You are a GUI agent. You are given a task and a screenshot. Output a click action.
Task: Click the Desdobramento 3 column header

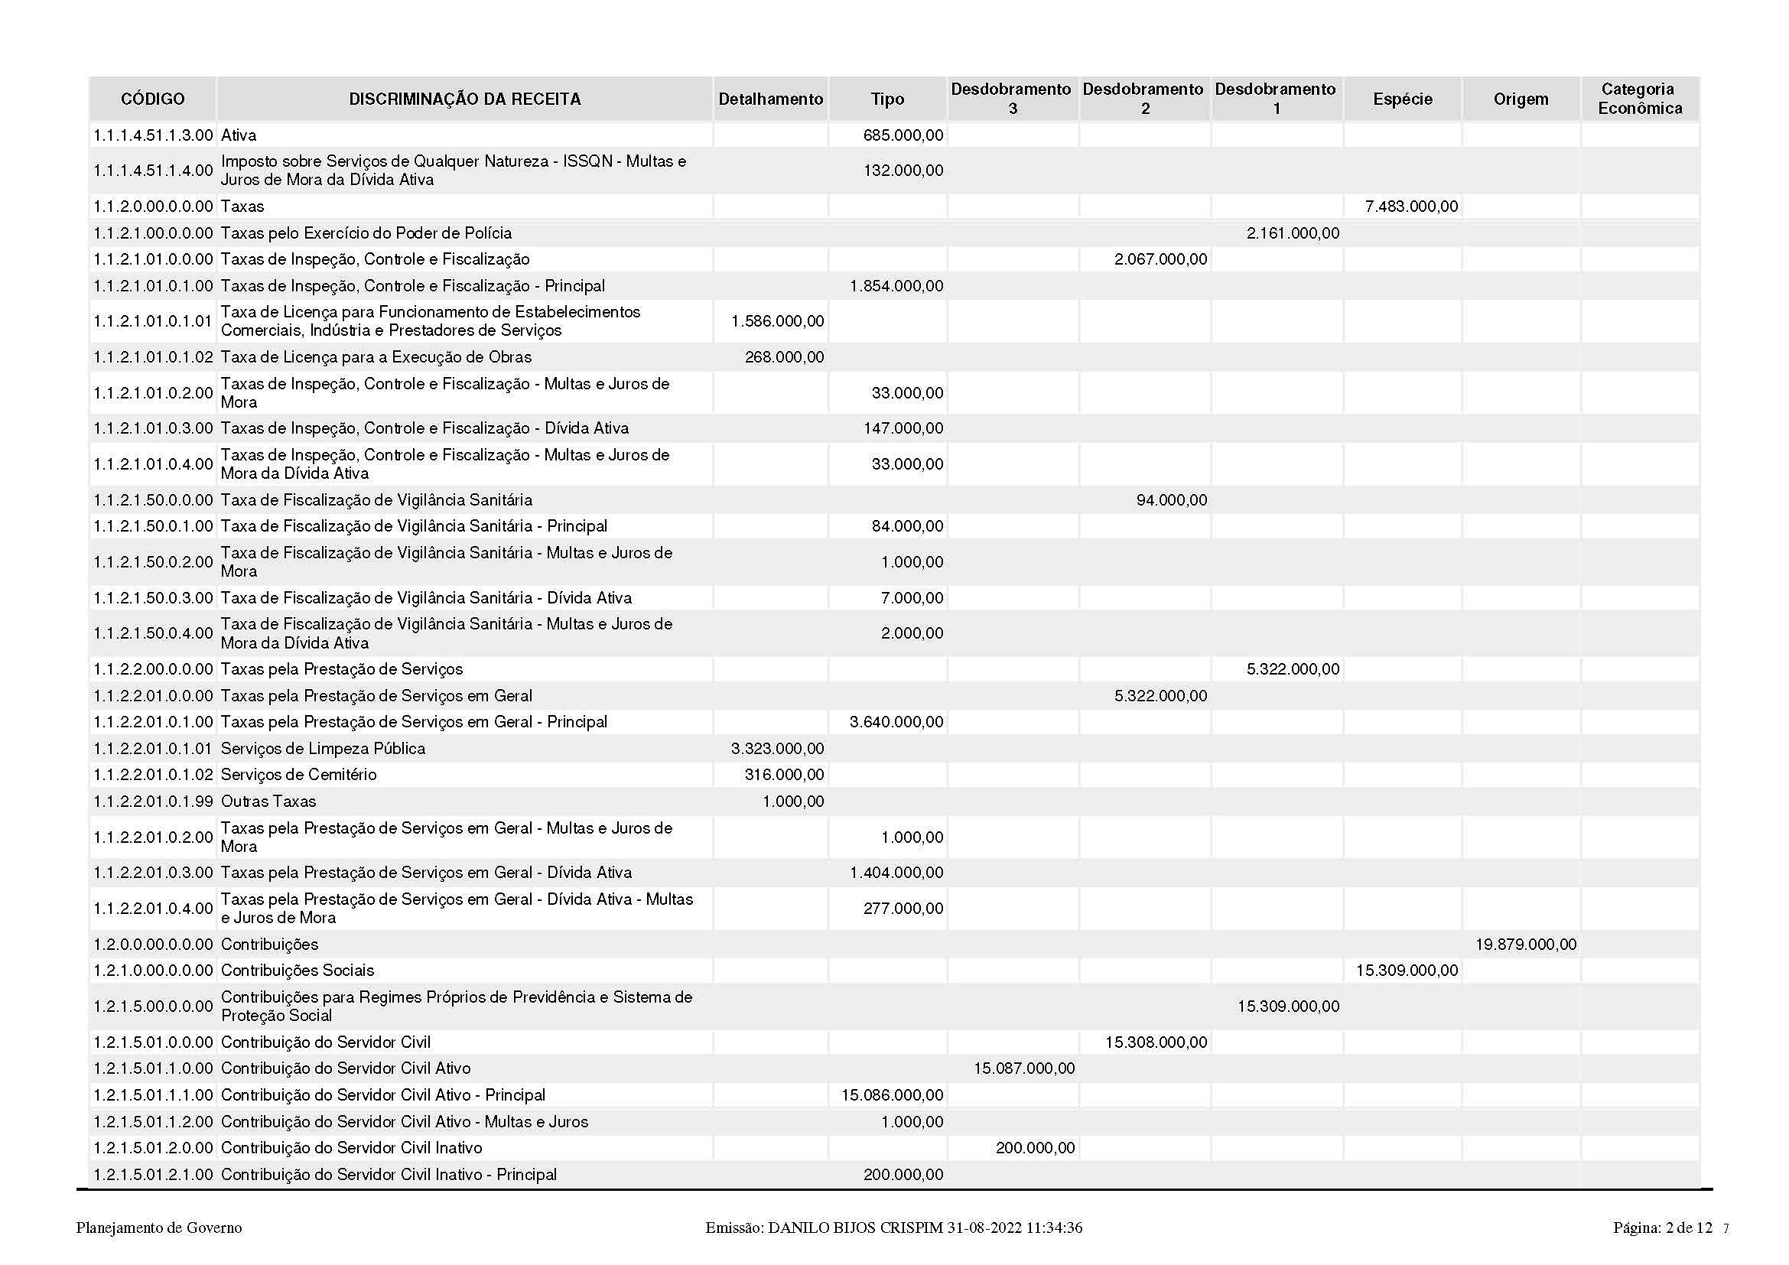click(x=1011, y=99)
